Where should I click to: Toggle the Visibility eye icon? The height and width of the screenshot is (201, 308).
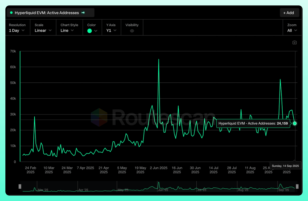132,31
